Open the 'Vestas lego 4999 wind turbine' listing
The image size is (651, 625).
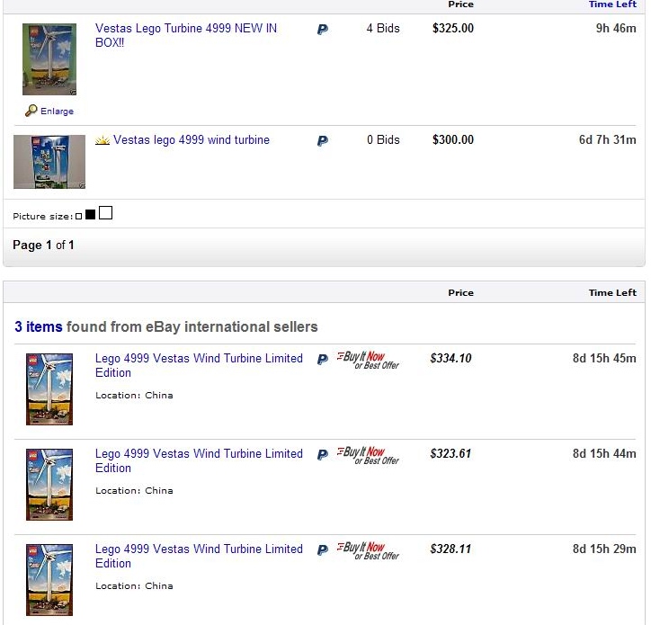pos(192,139)
